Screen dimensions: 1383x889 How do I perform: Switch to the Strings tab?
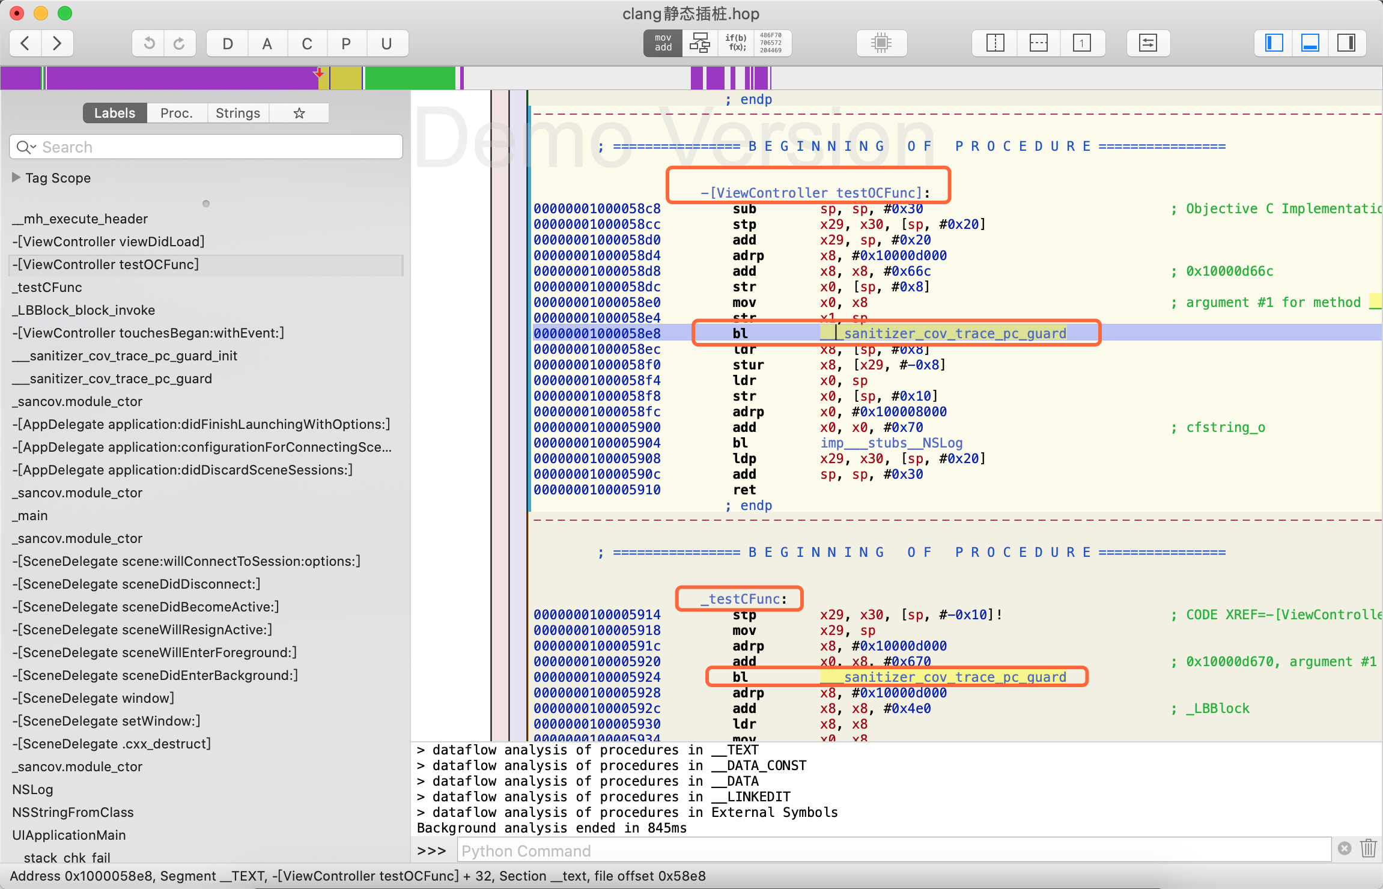point(238,113)
